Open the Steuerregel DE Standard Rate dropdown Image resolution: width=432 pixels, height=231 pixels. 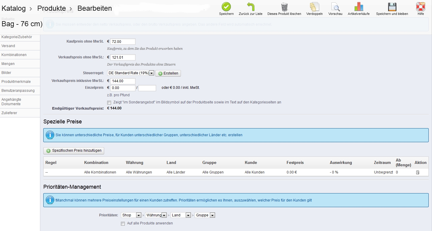coord(130,73)
